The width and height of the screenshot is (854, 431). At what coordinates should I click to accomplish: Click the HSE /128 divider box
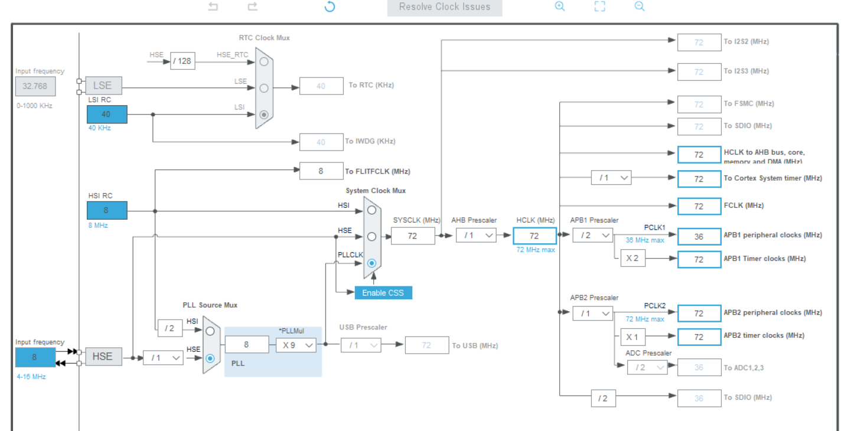tap(183, 61)
